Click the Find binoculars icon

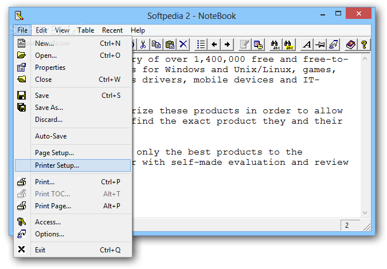275,45
